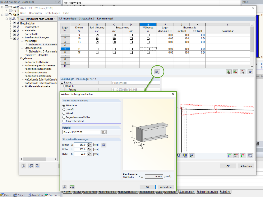
Task: Collapse the Knotenlager node in navigator tree
Action: [22, 41]
